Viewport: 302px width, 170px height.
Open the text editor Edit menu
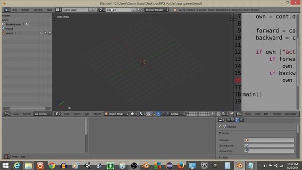266,114
